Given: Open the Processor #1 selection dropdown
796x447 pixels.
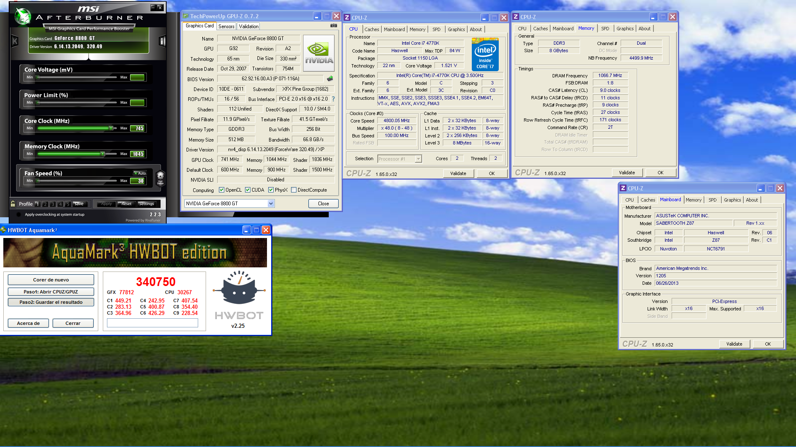Looking at the screenshot, I should (x=418, y=159).
